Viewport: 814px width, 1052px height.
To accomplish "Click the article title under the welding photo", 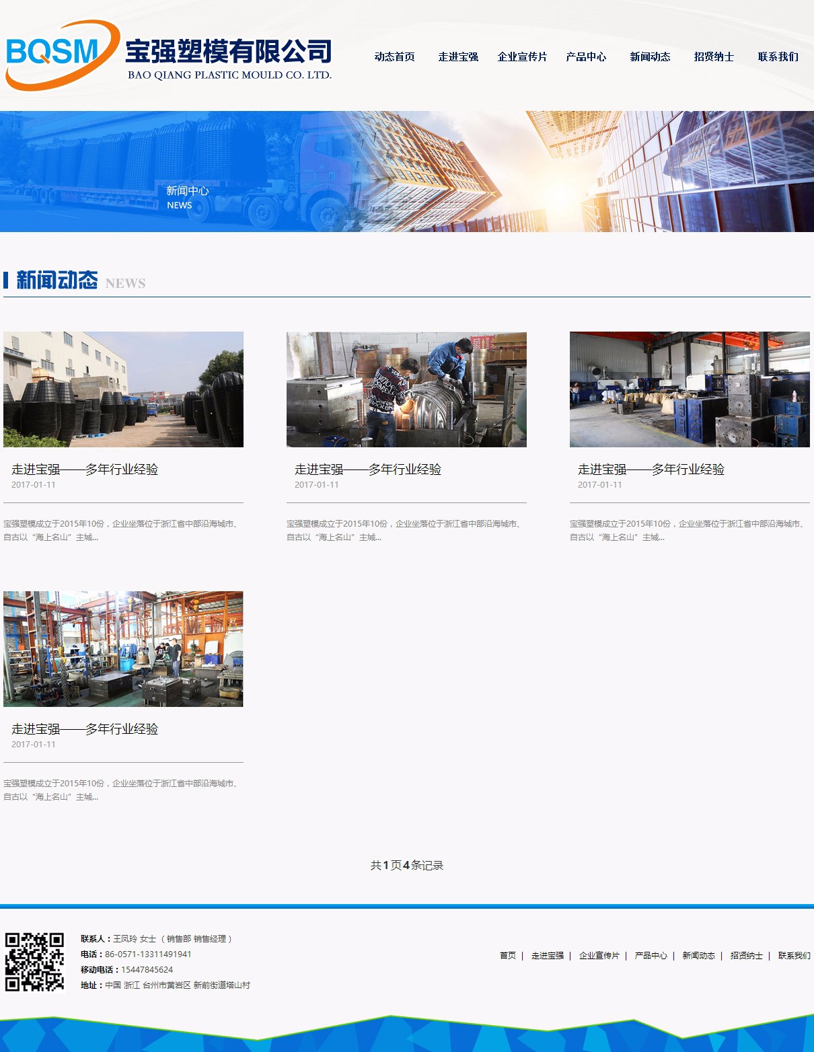I will click(x=368, y=469).
